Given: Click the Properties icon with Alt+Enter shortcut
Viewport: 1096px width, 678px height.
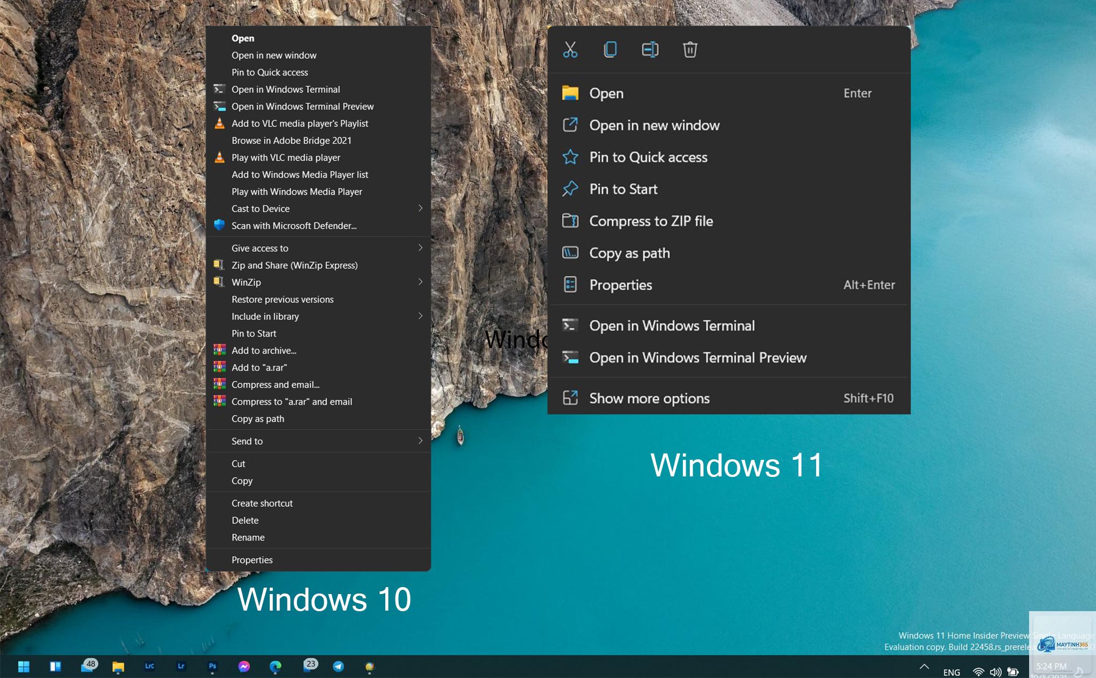Looking at the screenshot, I should [570, 284].
